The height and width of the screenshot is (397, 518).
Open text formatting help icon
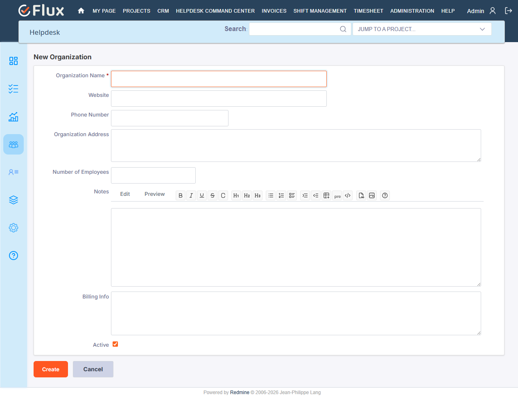pos(385,195)
